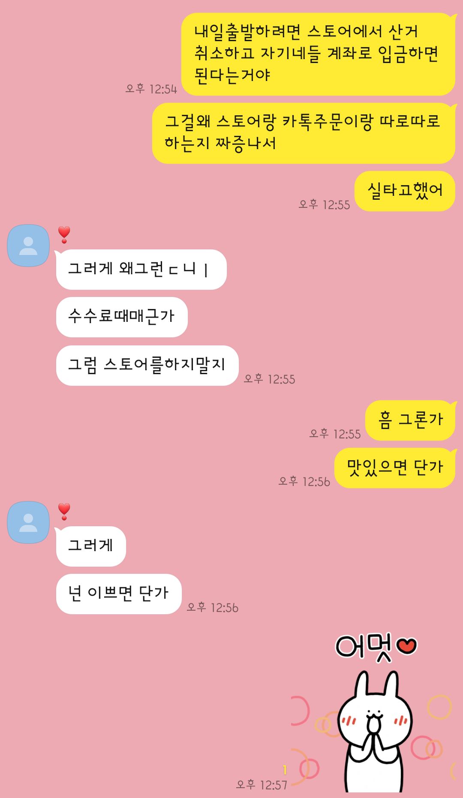Select the '실타고했어' yellow bubble

click(x=405, y=191)
